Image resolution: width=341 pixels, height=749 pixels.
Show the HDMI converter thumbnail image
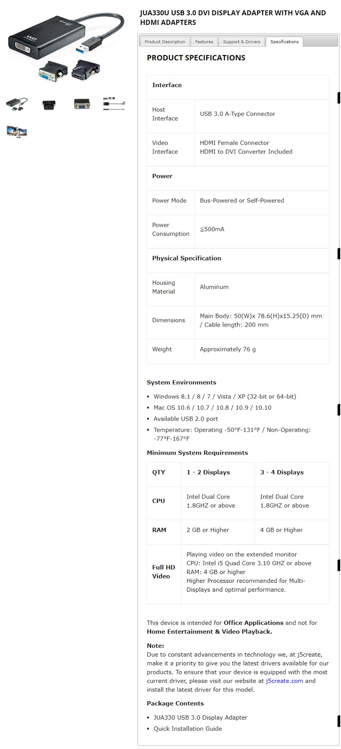49,105
